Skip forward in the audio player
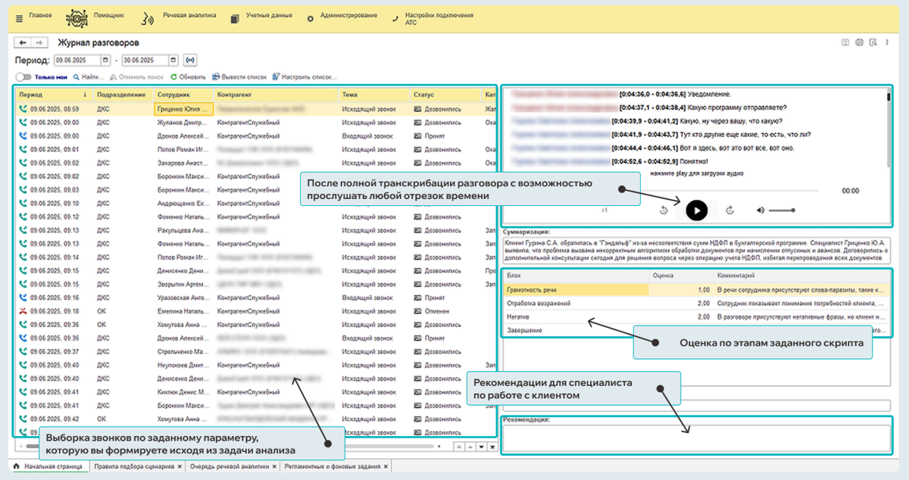The image size is (909, 480). click(730, 210)
